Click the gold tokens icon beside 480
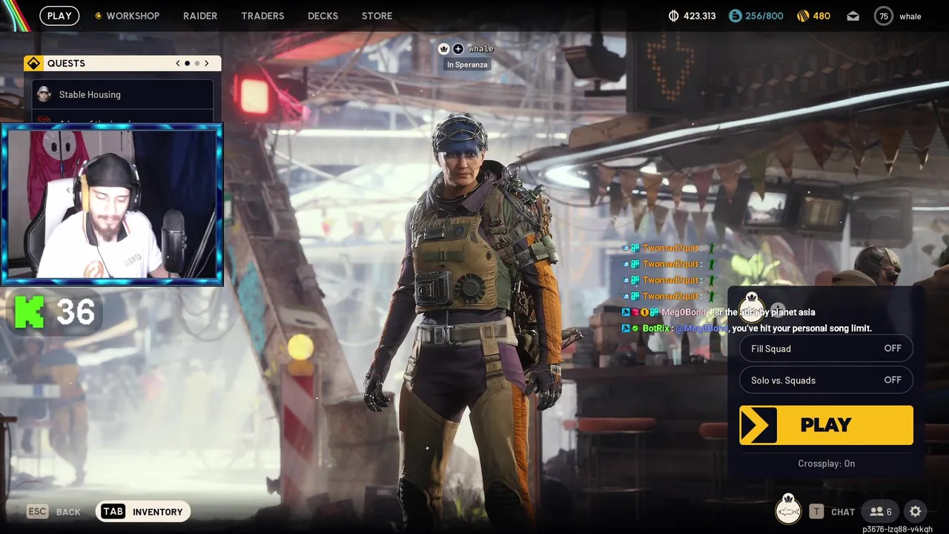 click(x=803, y=16)
